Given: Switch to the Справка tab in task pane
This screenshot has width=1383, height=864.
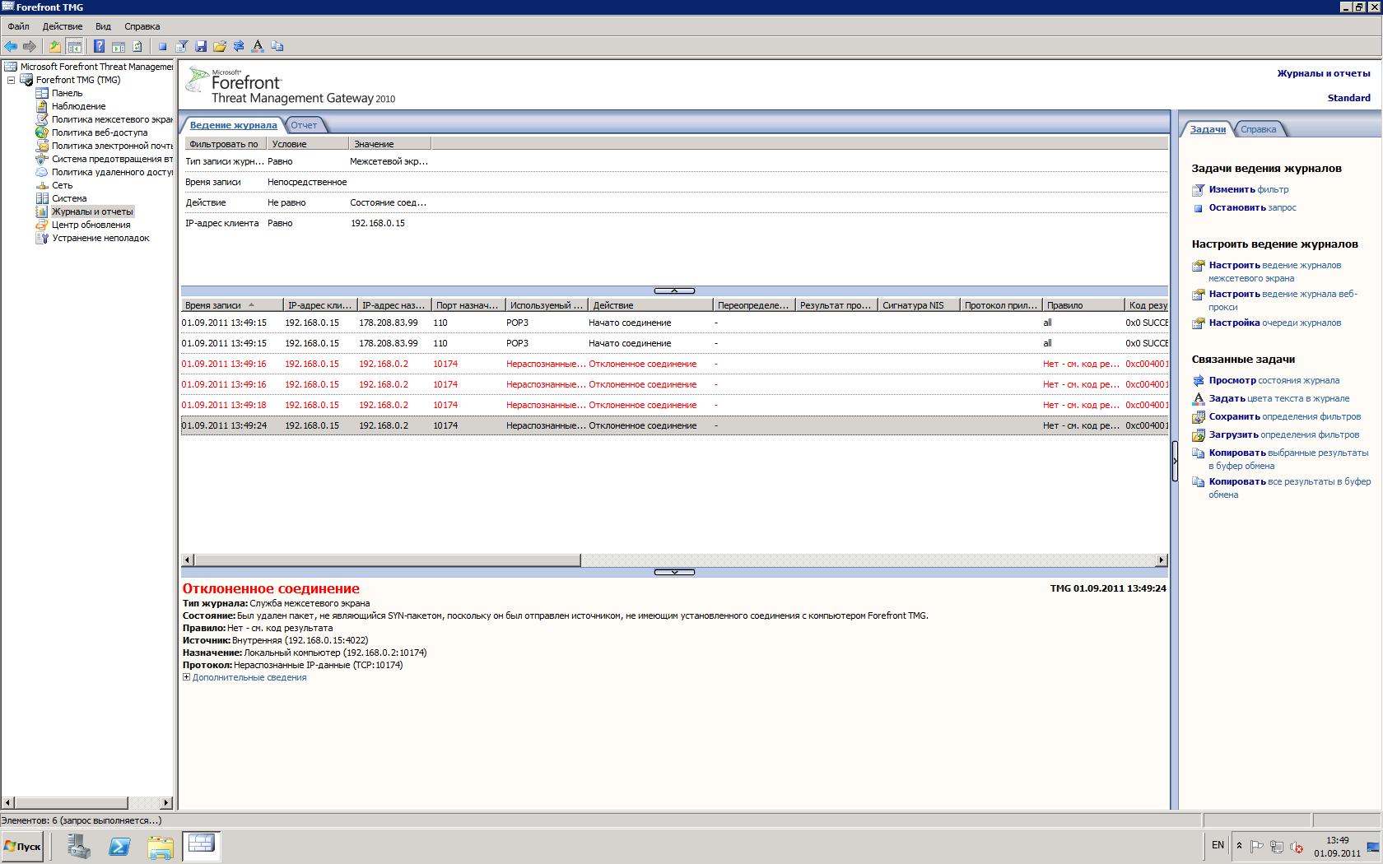Looking at the screenshot, I should (x=1258, y=129).
